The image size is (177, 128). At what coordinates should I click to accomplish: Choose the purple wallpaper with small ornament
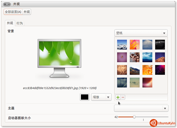pyautogui.click(x=122, y=57)
